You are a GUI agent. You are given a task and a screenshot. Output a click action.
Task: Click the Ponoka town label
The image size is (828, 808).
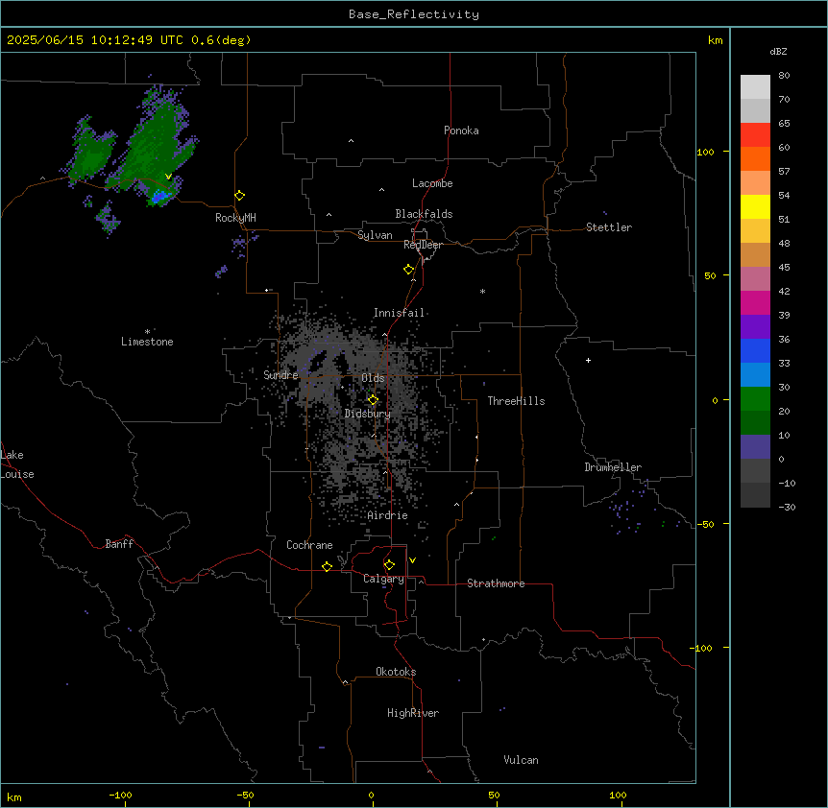click(x=461, y=131)
